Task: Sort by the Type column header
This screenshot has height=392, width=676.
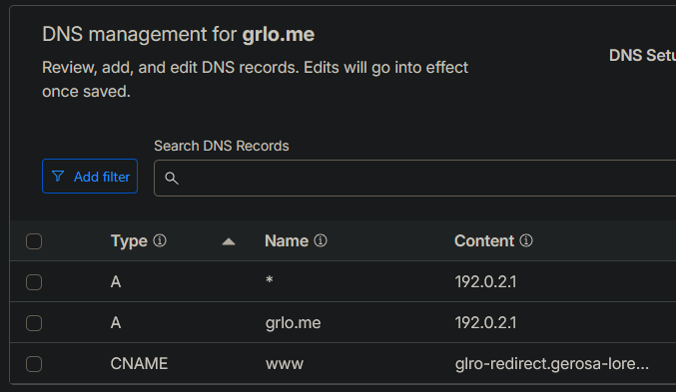Action: click(x=129, y=241)
